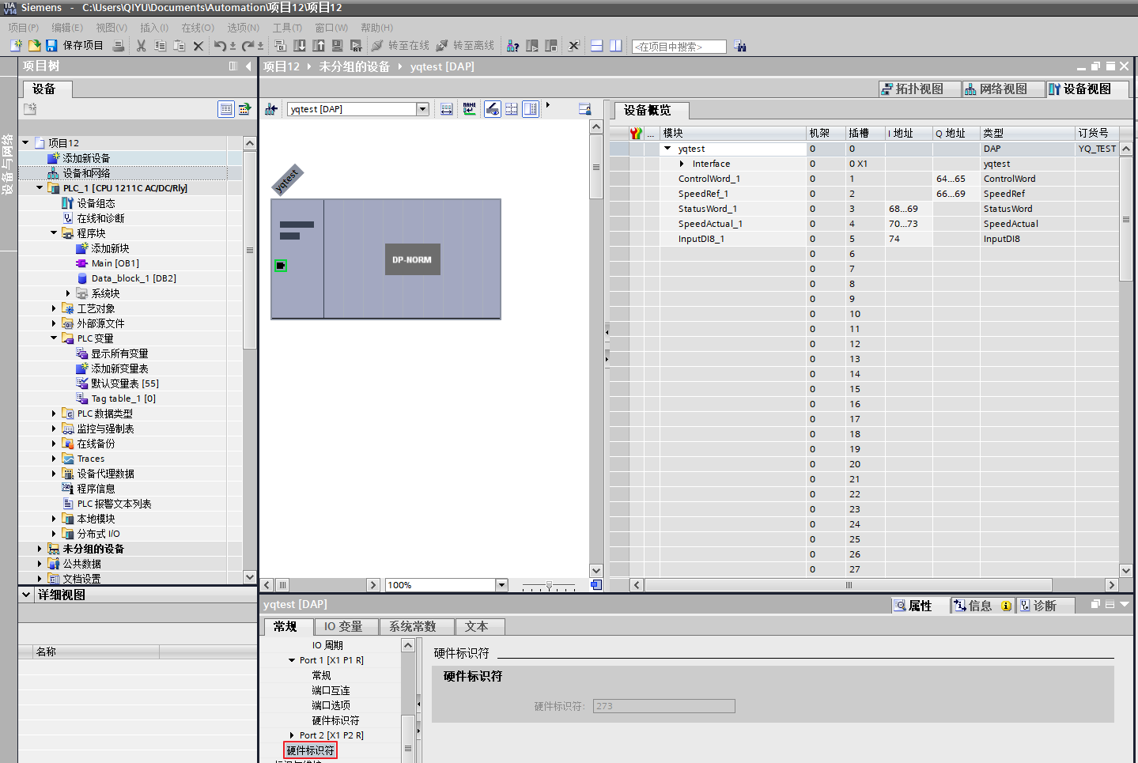Split editor space horizontally icon

pyautogui.click(x=597, y=46)
